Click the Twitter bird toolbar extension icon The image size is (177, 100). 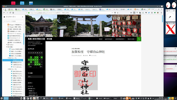coord(149,13)
